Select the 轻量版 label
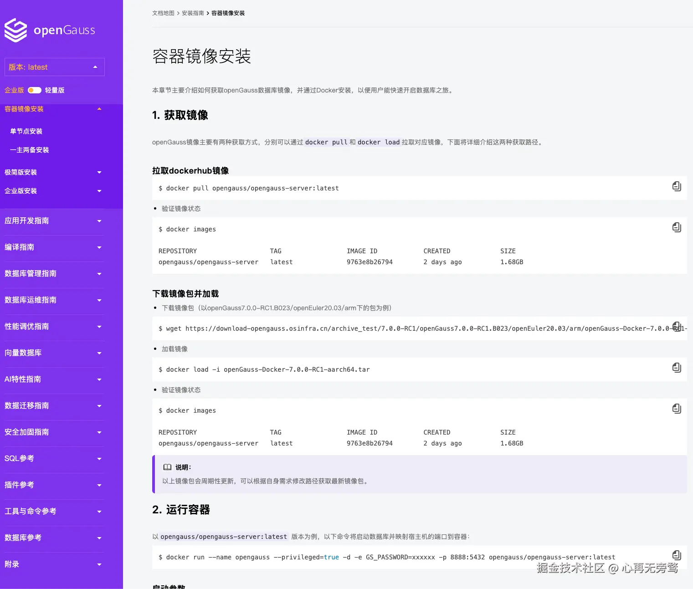693x589 pixels. (55, 90)
